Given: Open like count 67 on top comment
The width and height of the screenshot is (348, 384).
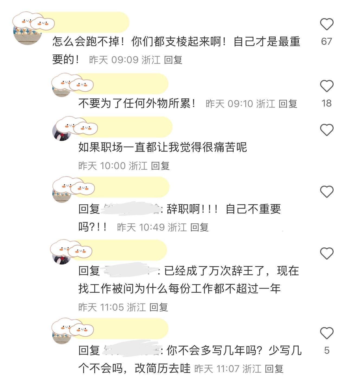Looking at the screenshot, I should click(327, 41).
